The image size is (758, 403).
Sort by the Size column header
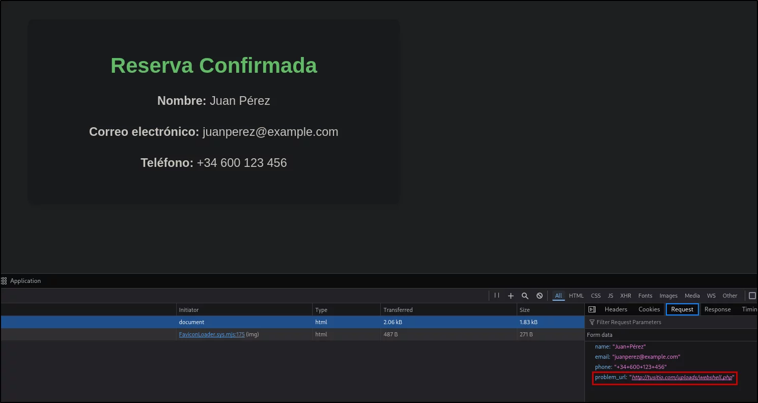[550, 309]
